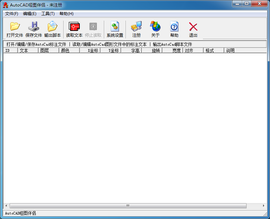270x219 pixels.
Task: Click the horizontal scrollbar thumb
Action: [x=128, y=206]
